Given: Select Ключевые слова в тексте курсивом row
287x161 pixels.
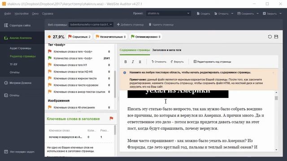Looking at the screenshot, I should tap(79, 85).
